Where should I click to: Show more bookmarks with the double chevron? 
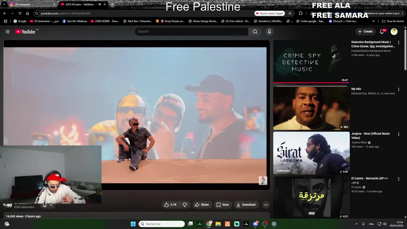point(373,21)
